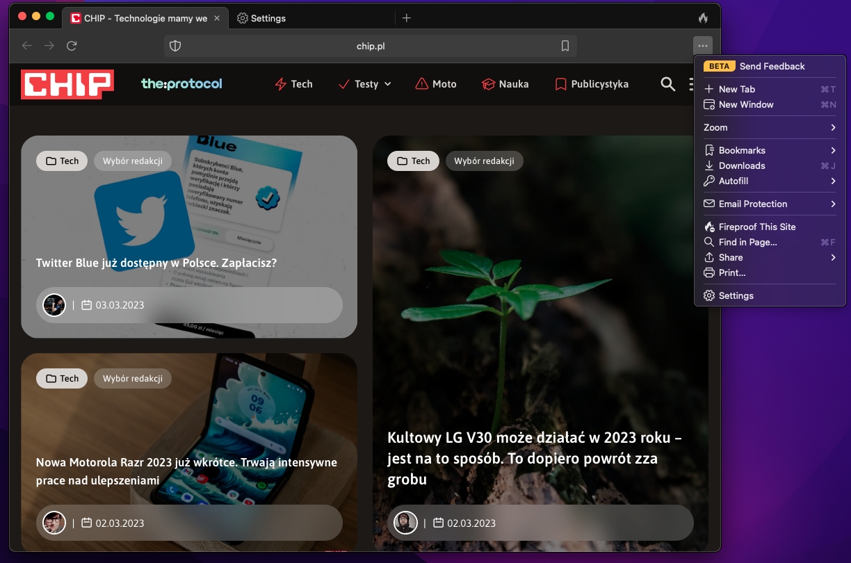Bookmark this page using bookmark icon
Image resolution: width=851 pixels, height=563 pixels.
tap(565, 46)
